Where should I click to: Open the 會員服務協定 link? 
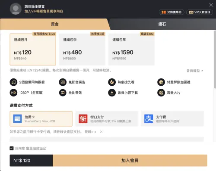36,148
